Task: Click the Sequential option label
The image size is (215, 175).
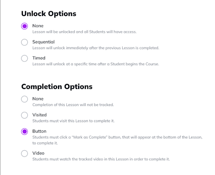Action: pyautogui.click(x=43, y=42)
